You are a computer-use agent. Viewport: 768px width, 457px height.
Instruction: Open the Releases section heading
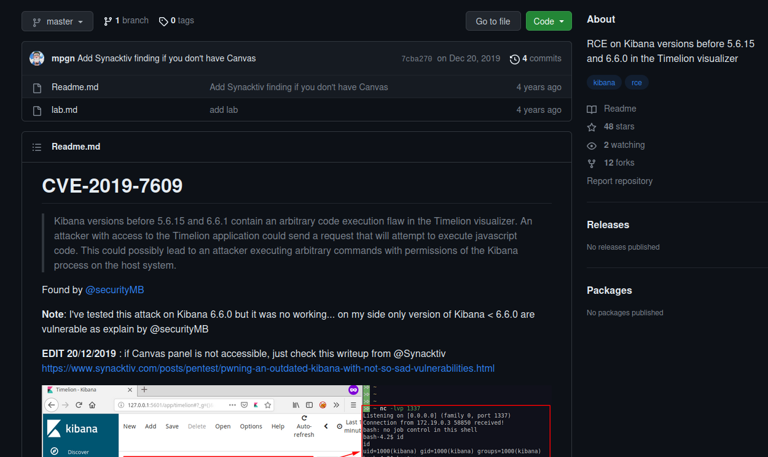[608, 225]
